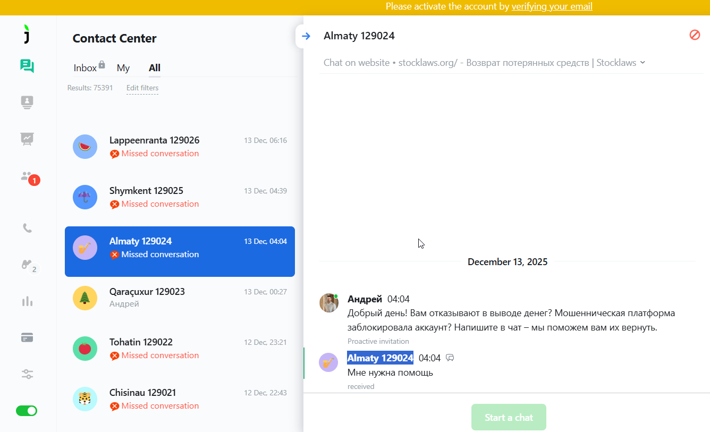Click the watermelon avatar of Lappeenranta 129026
Viewport: 710px width, 432px height.
(x=85, y=147)
